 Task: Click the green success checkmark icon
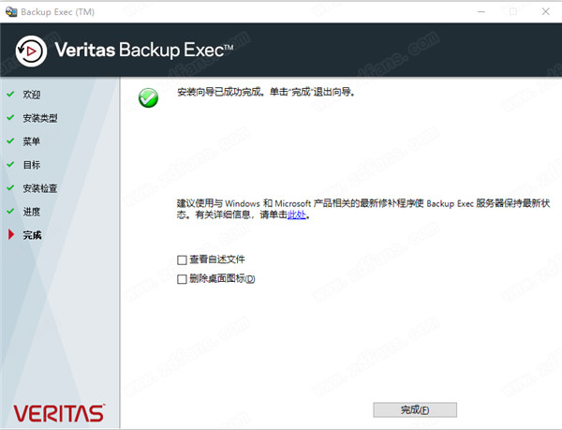[x=148, y=97]
